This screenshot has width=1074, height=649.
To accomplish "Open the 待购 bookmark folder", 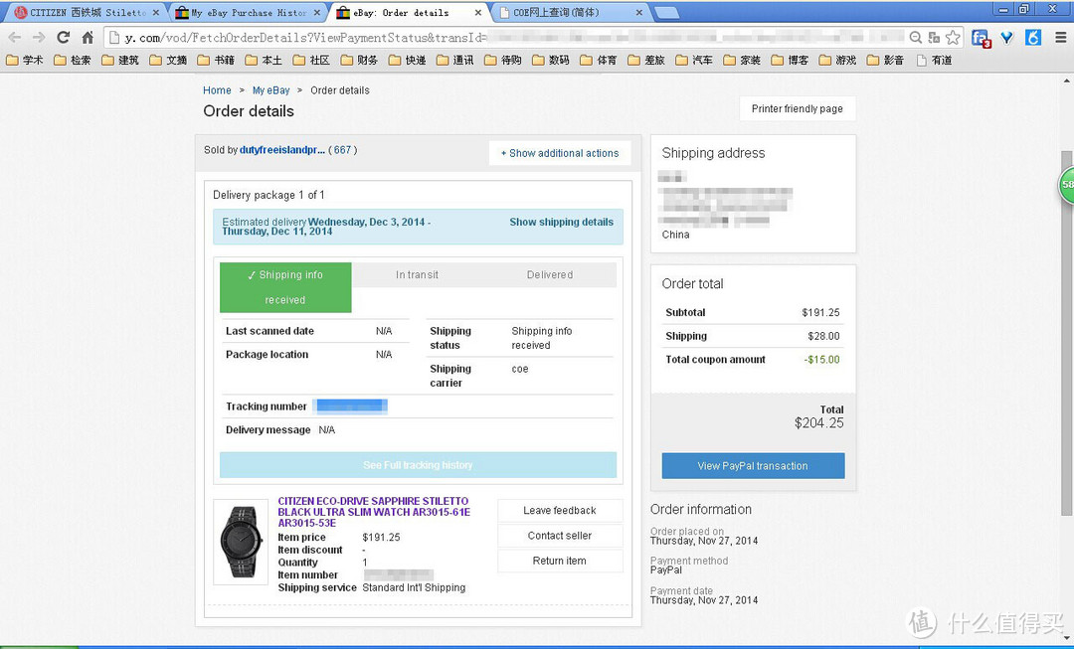I will 503,61.
